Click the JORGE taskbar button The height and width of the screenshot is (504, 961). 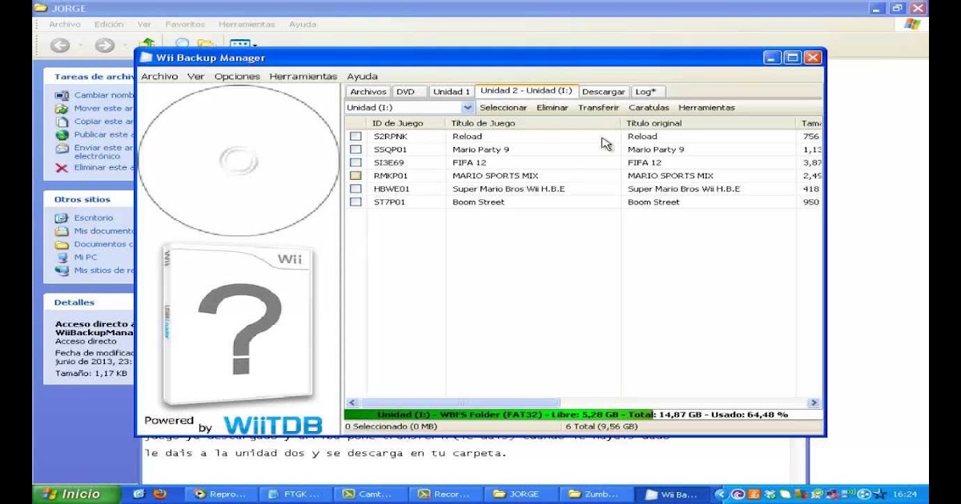point(521,494)
